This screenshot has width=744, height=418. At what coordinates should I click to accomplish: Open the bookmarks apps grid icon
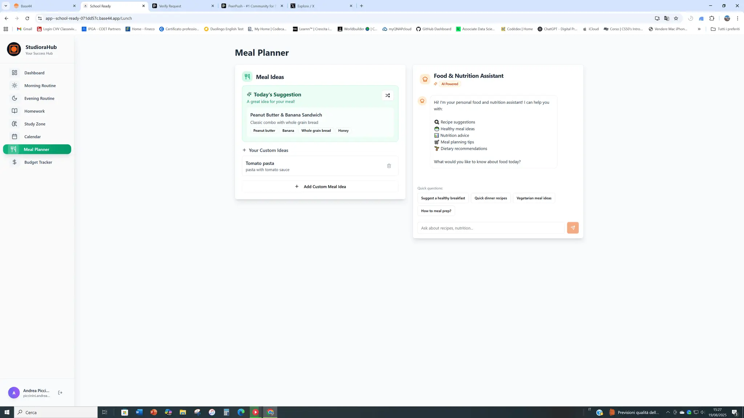coord(6,29)
